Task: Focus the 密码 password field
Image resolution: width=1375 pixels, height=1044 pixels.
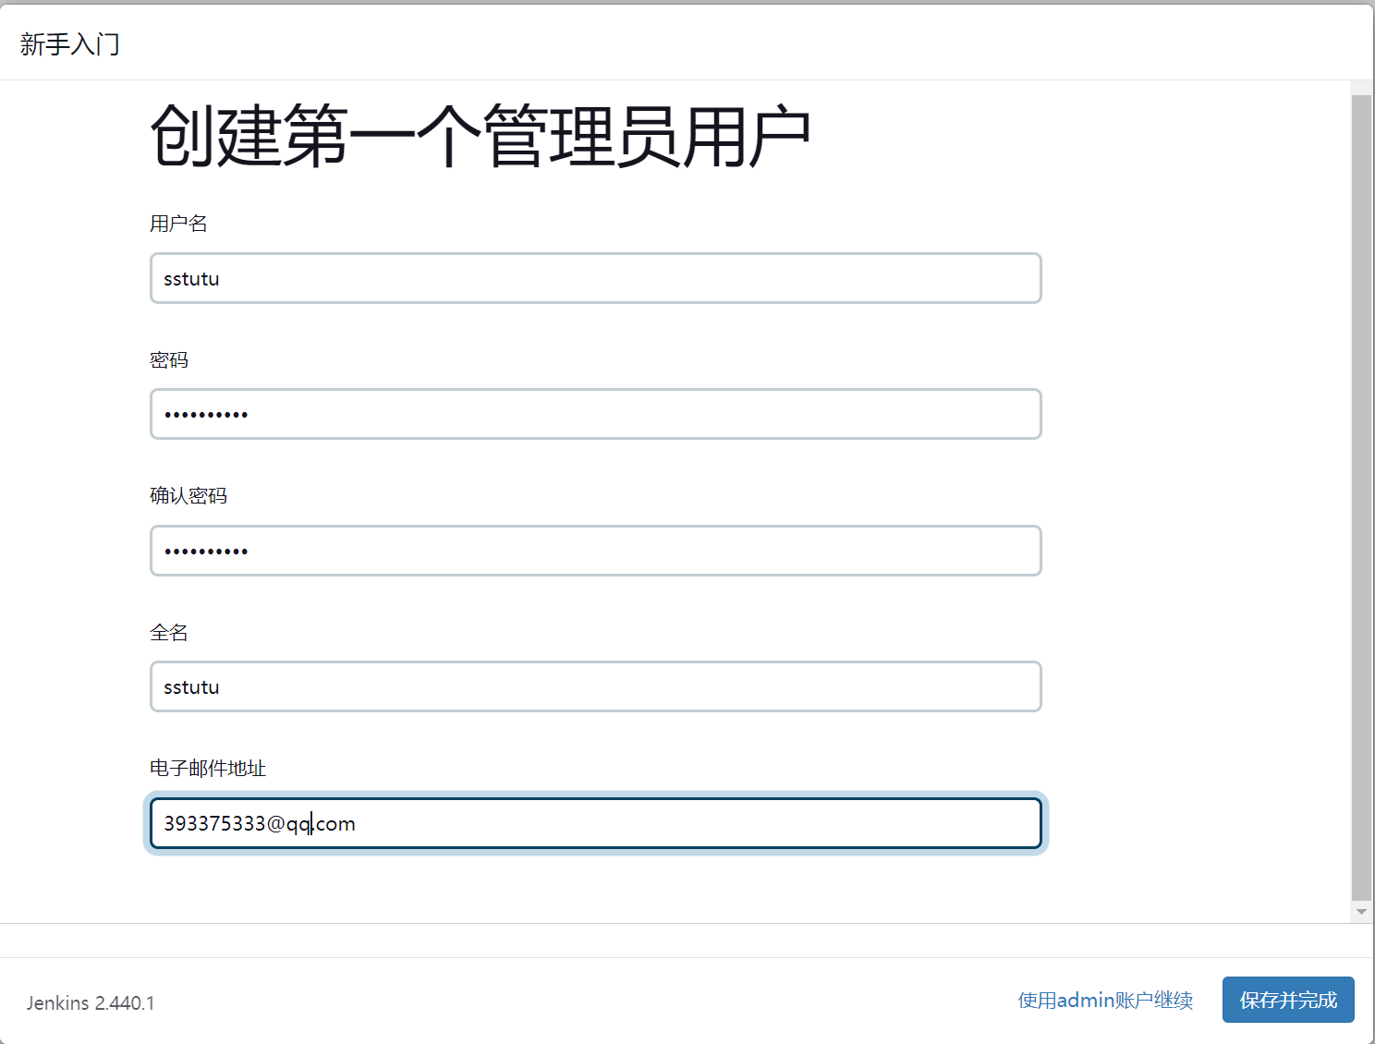Action: click(595, 414)
